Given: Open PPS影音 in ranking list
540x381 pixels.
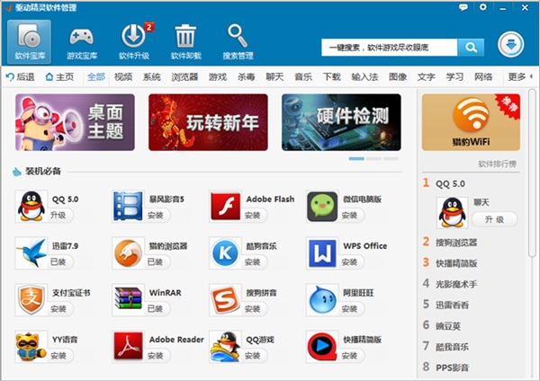Looking at the screenshot, I should (452, 368).
